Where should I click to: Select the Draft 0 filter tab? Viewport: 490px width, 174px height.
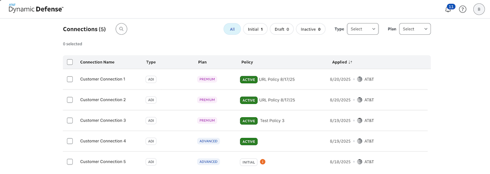[282, 29]
